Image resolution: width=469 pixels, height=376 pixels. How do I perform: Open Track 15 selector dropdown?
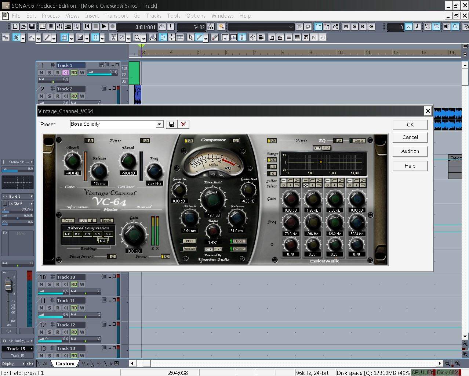click(x=18, y=348)
